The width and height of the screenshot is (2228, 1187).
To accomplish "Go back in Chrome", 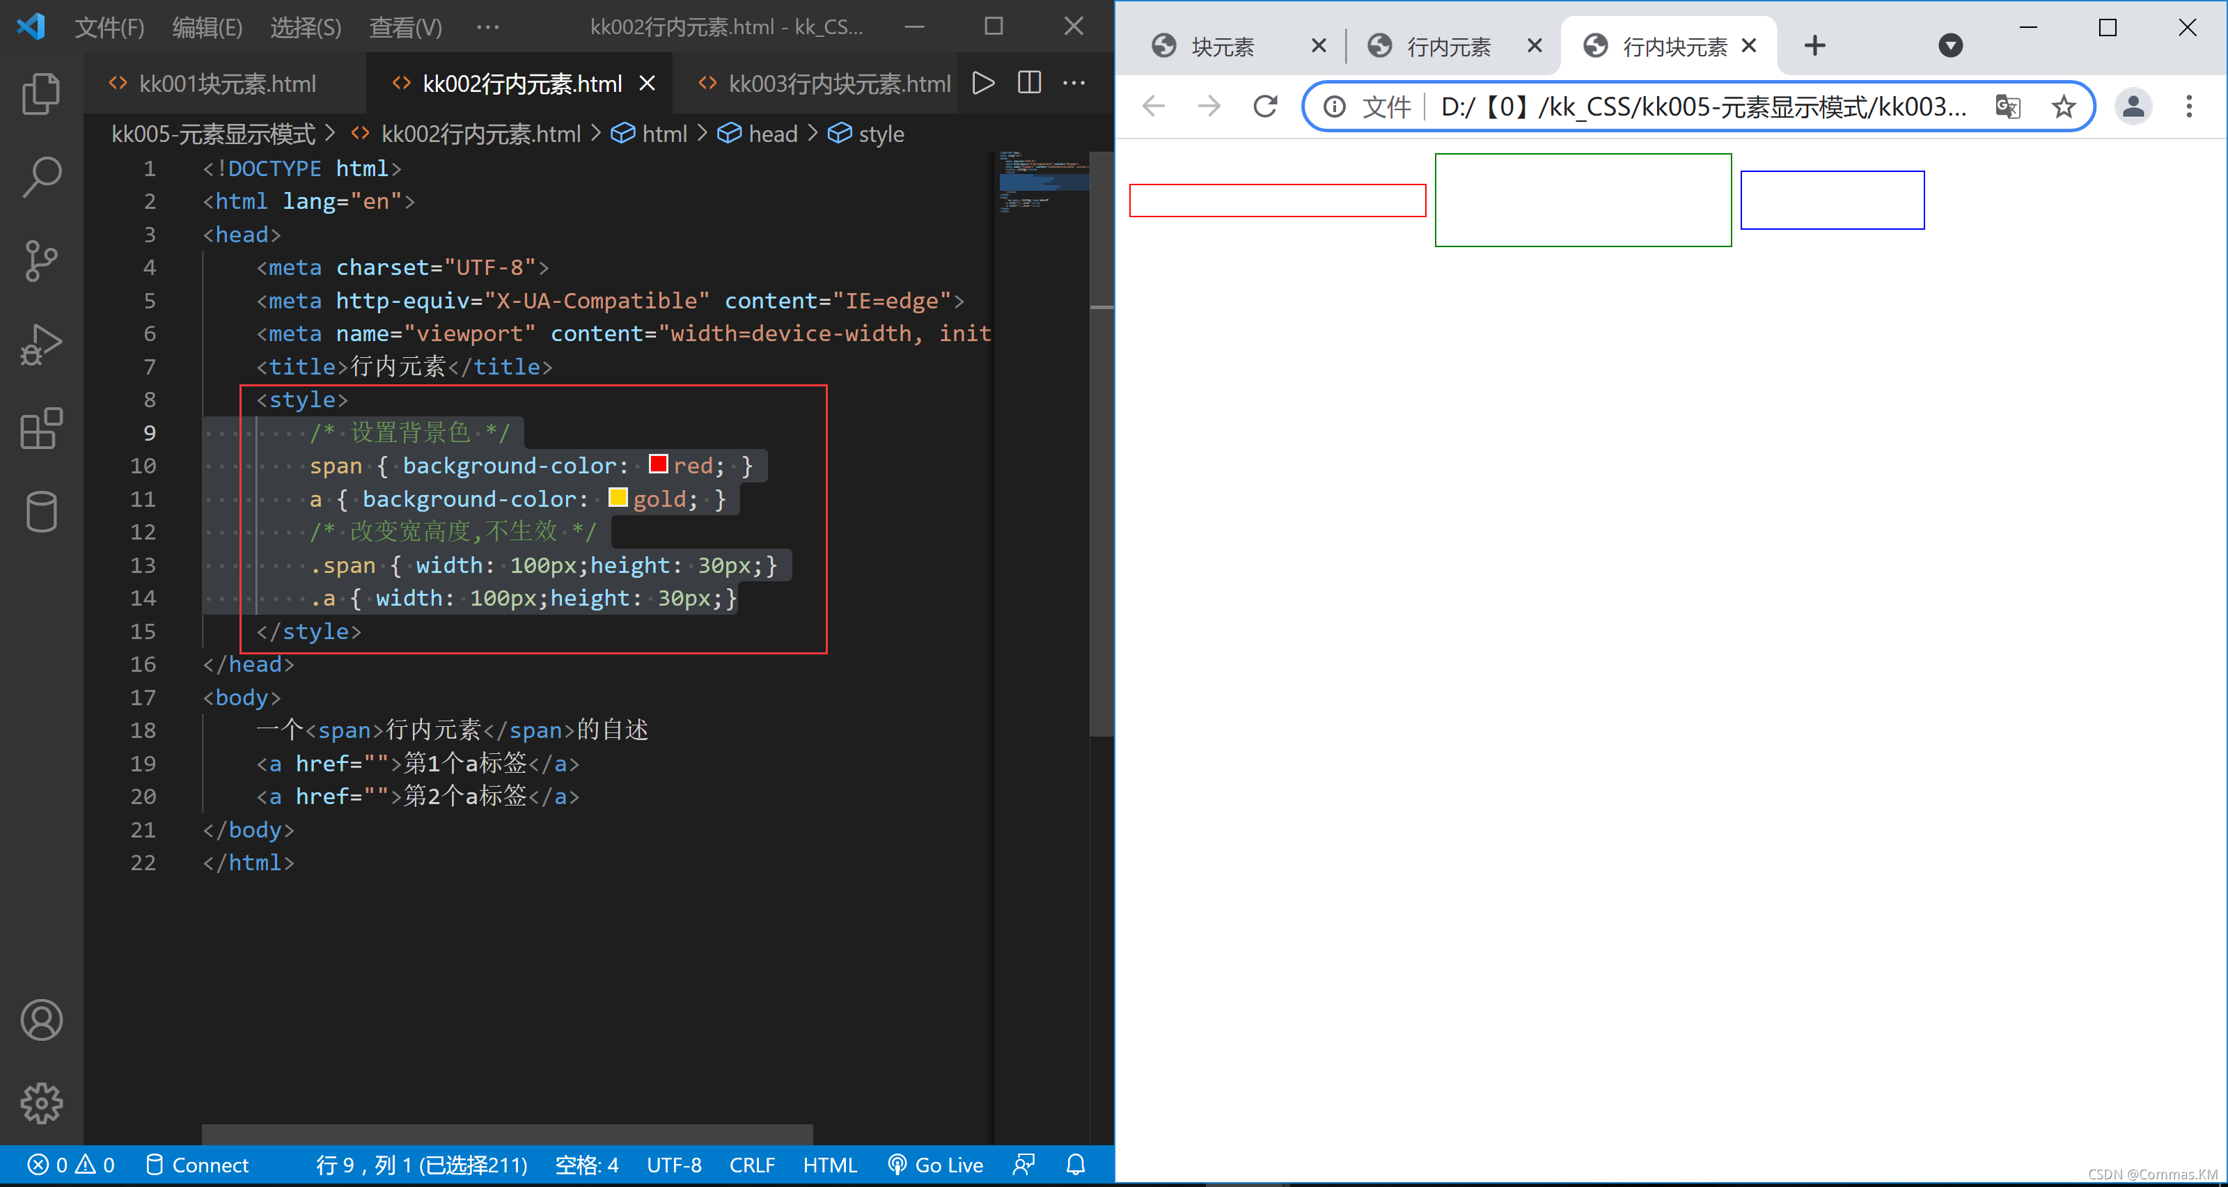I will tap(1154, 107).
